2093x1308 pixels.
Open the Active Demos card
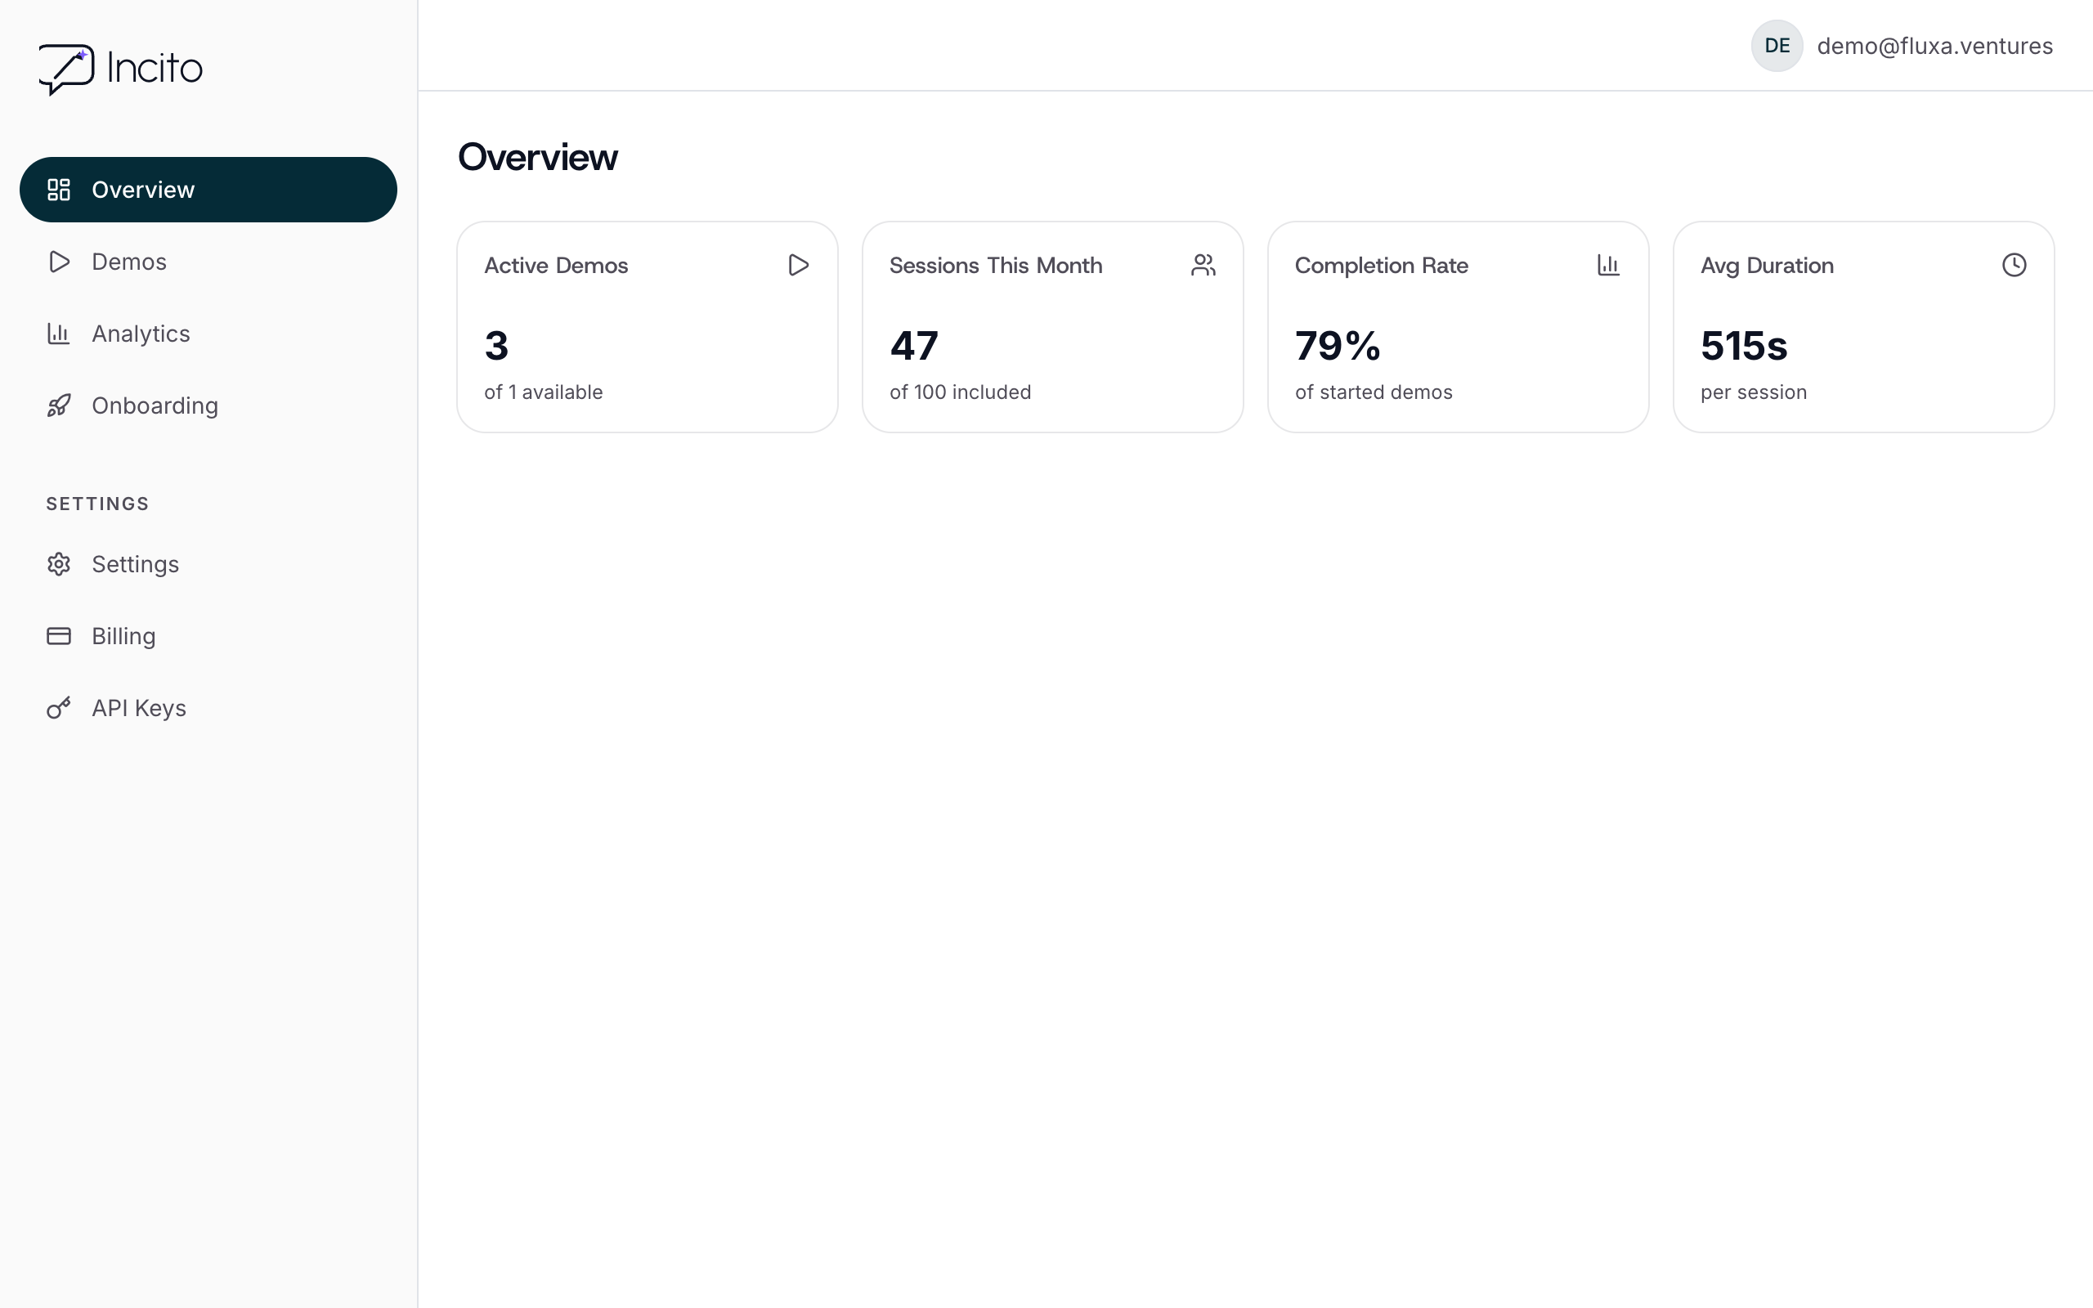pos(647,327)
